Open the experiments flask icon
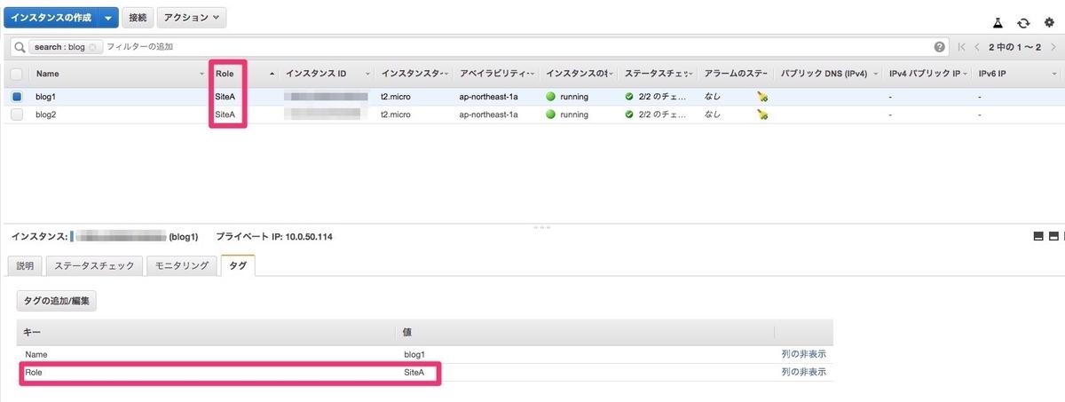Image resolution: width=1065 pixels, height=402 pixels. (x=999, y=23)
